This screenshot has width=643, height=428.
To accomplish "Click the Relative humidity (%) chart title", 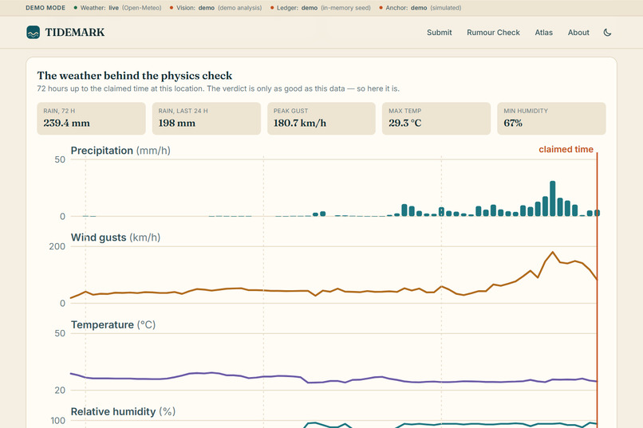I will pos(123,411).
